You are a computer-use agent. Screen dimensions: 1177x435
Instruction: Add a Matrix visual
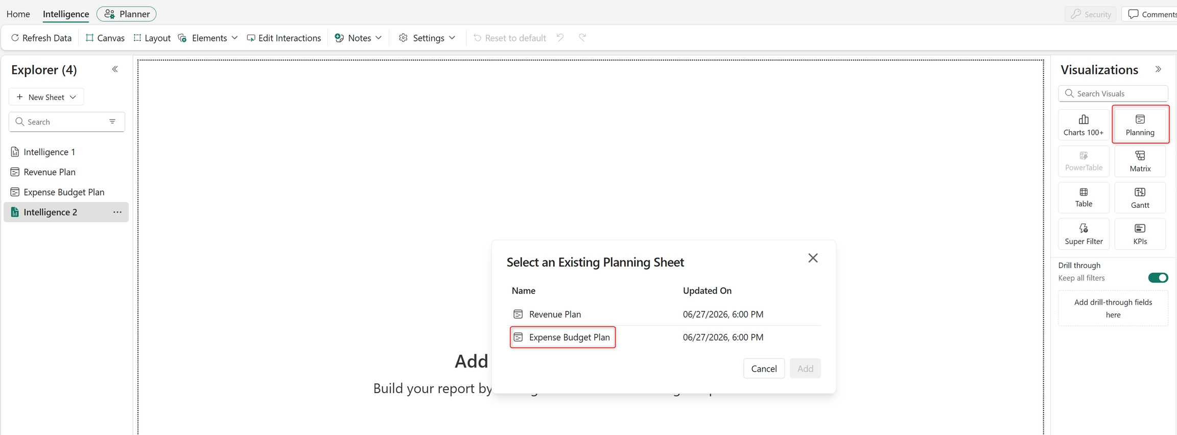pos(1140,161)
